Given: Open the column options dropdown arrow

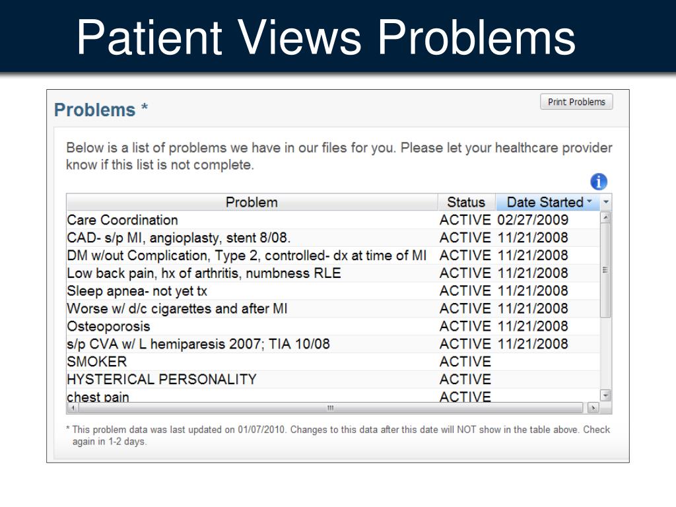Looking at the screenshot, I should click(606, 202).
